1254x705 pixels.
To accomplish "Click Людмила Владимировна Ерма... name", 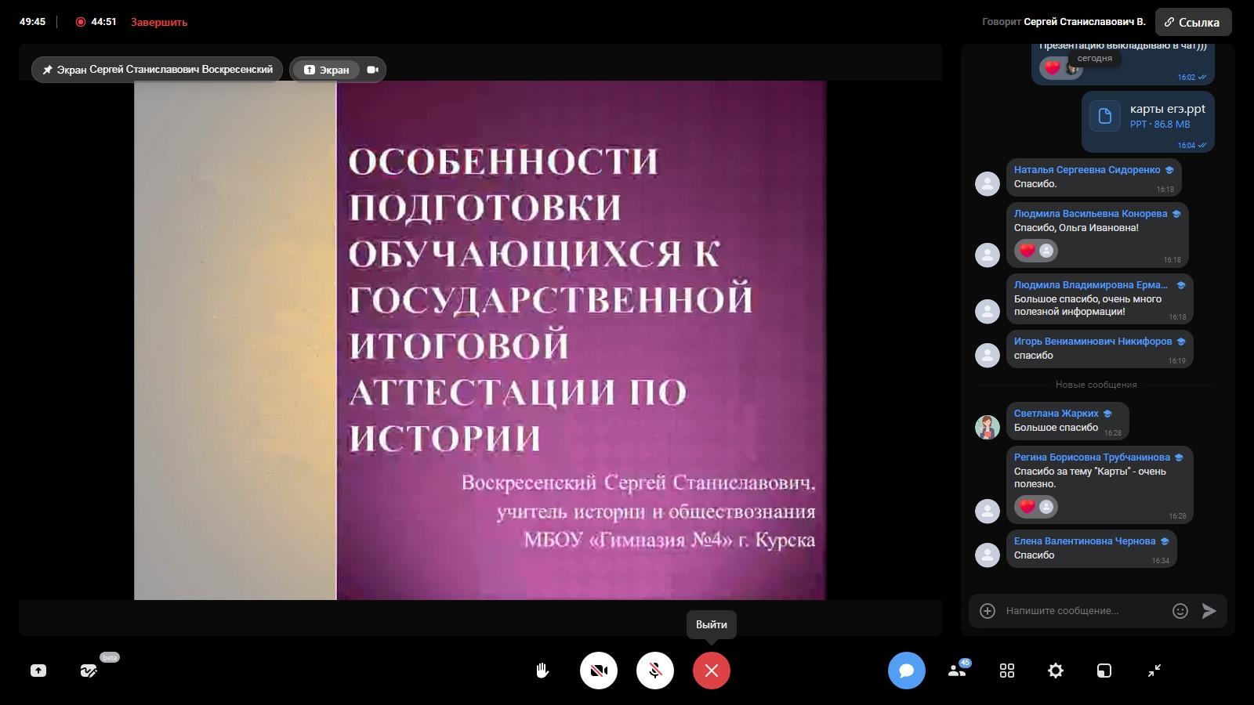I will pyautogui.click(x=1091, y=284).
